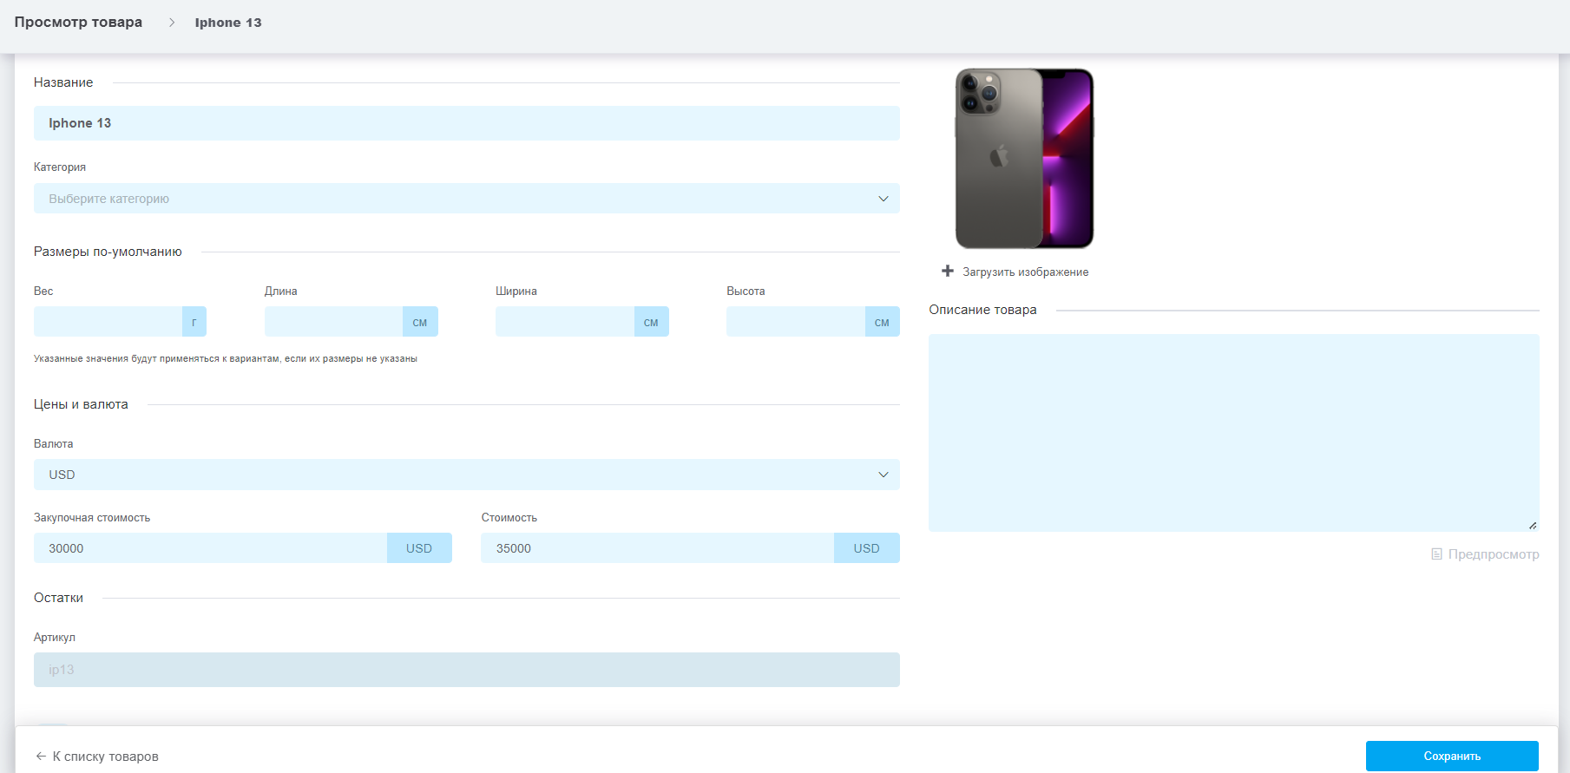Focus the product name field 'Iphone 13'
This screenshot has height=773, width=1570.
[467, 123]
